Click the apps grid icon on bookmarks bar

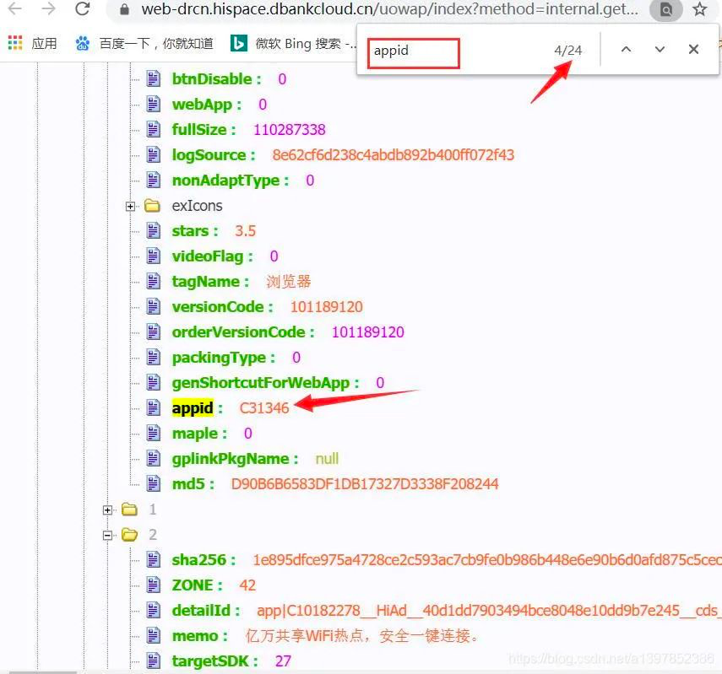15,43
